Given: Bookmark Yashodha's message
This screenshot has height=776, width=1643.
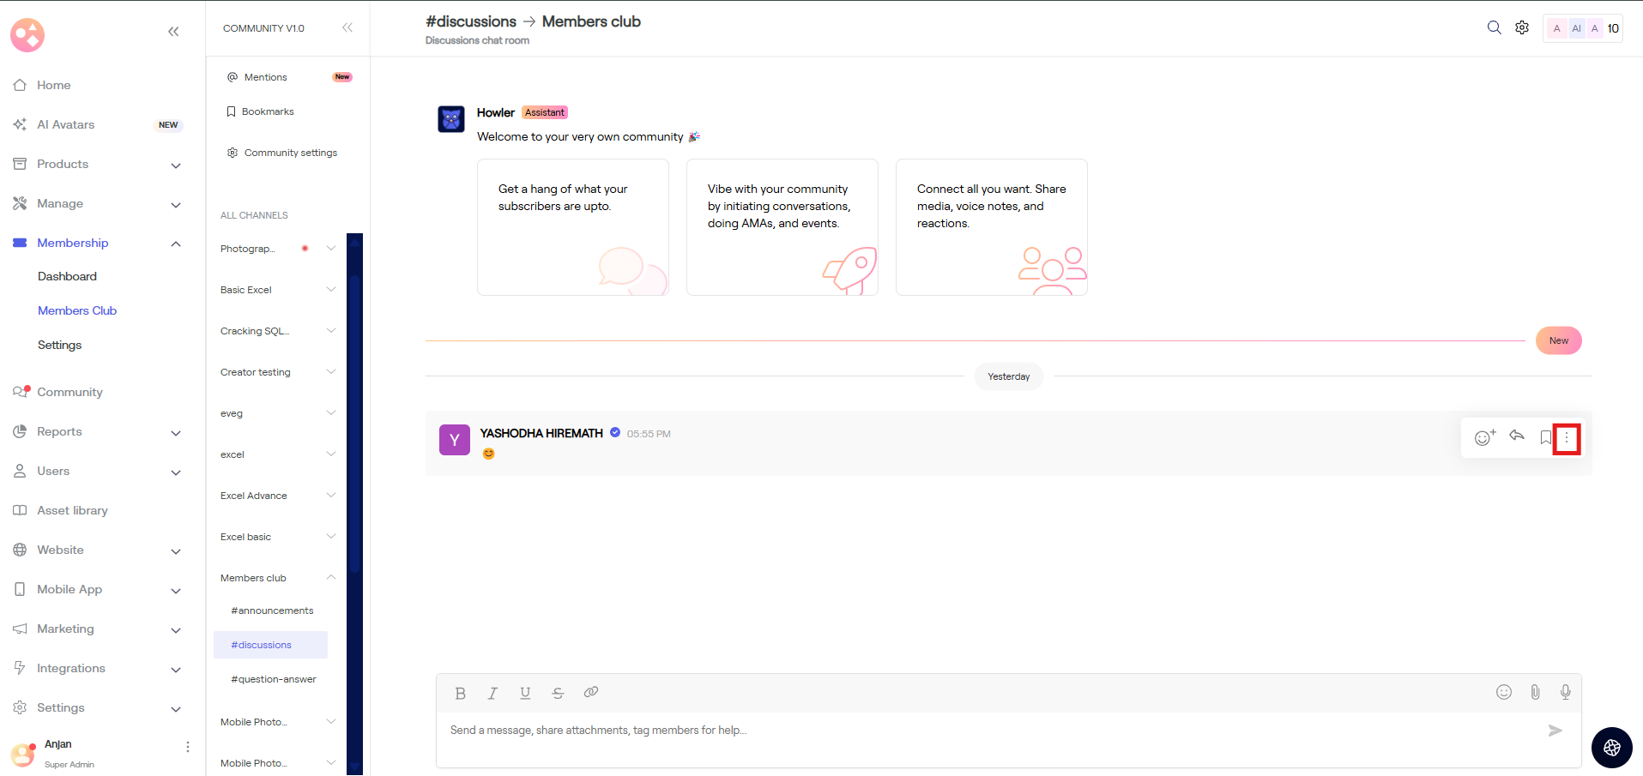Looking at the screenshot, I should 1545,437.
